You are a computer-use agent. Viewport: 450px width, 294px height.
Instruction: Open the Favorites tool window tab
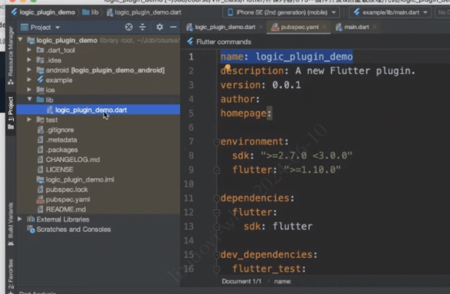pos(10,274)
